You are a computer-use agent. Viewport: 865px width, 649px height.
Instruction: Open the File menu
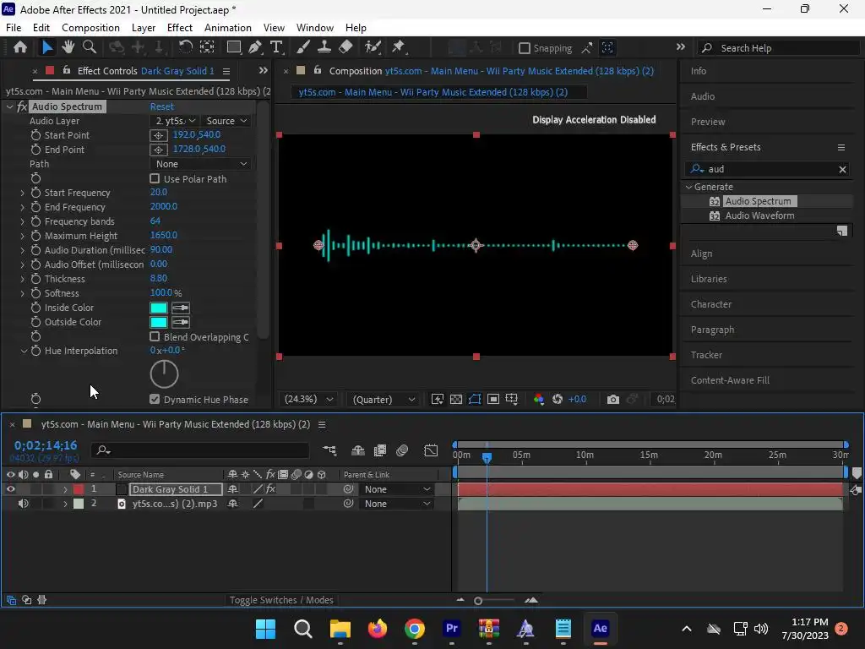point(14,28)
